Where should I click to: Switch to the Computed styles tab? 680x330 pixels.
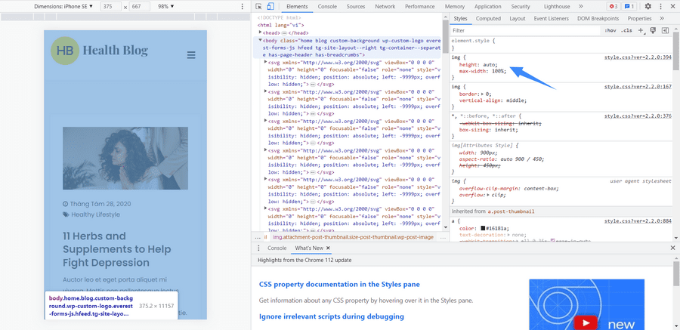tap(488, 19)
